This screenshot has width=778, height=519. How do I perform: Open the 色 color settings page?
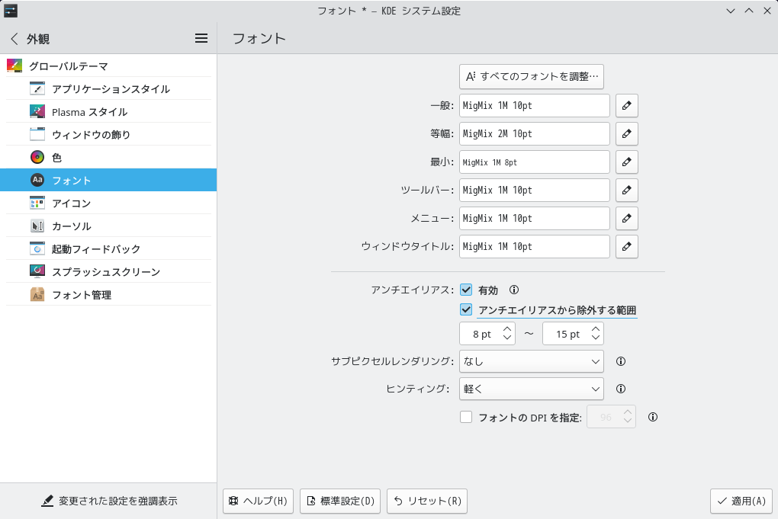click(56, 158)
